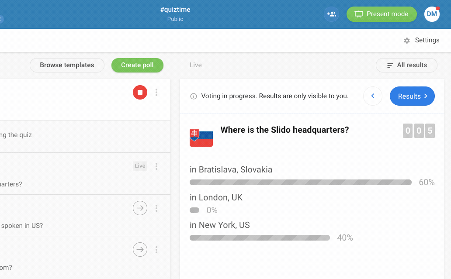Activate poll about language spoken in US
451x279 pixels.
pos(140,208)
